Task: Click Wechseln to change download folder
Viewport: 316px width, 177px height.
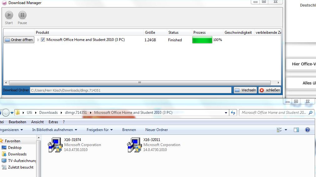Action: [x=245, y=90]
